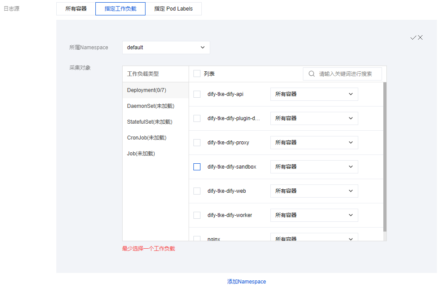Click the checkmark confirm icon
The image size is (444, 287).
coord(413,38)
